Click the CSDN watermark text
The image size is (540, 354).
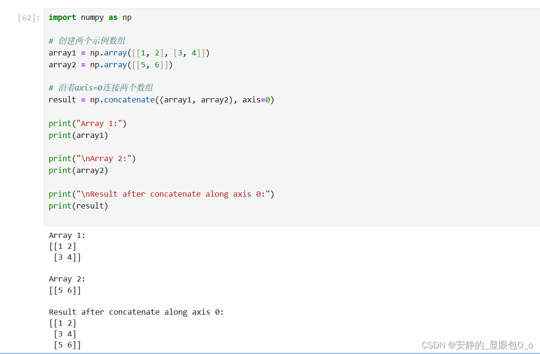click(478, 345)
